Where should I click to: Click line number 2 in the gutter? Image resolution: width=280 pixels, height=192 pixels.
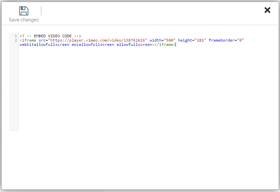[16, 40]
